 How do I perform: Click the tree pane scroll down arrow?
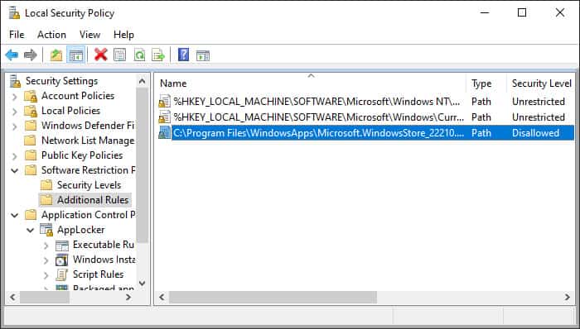click(142, 284)
